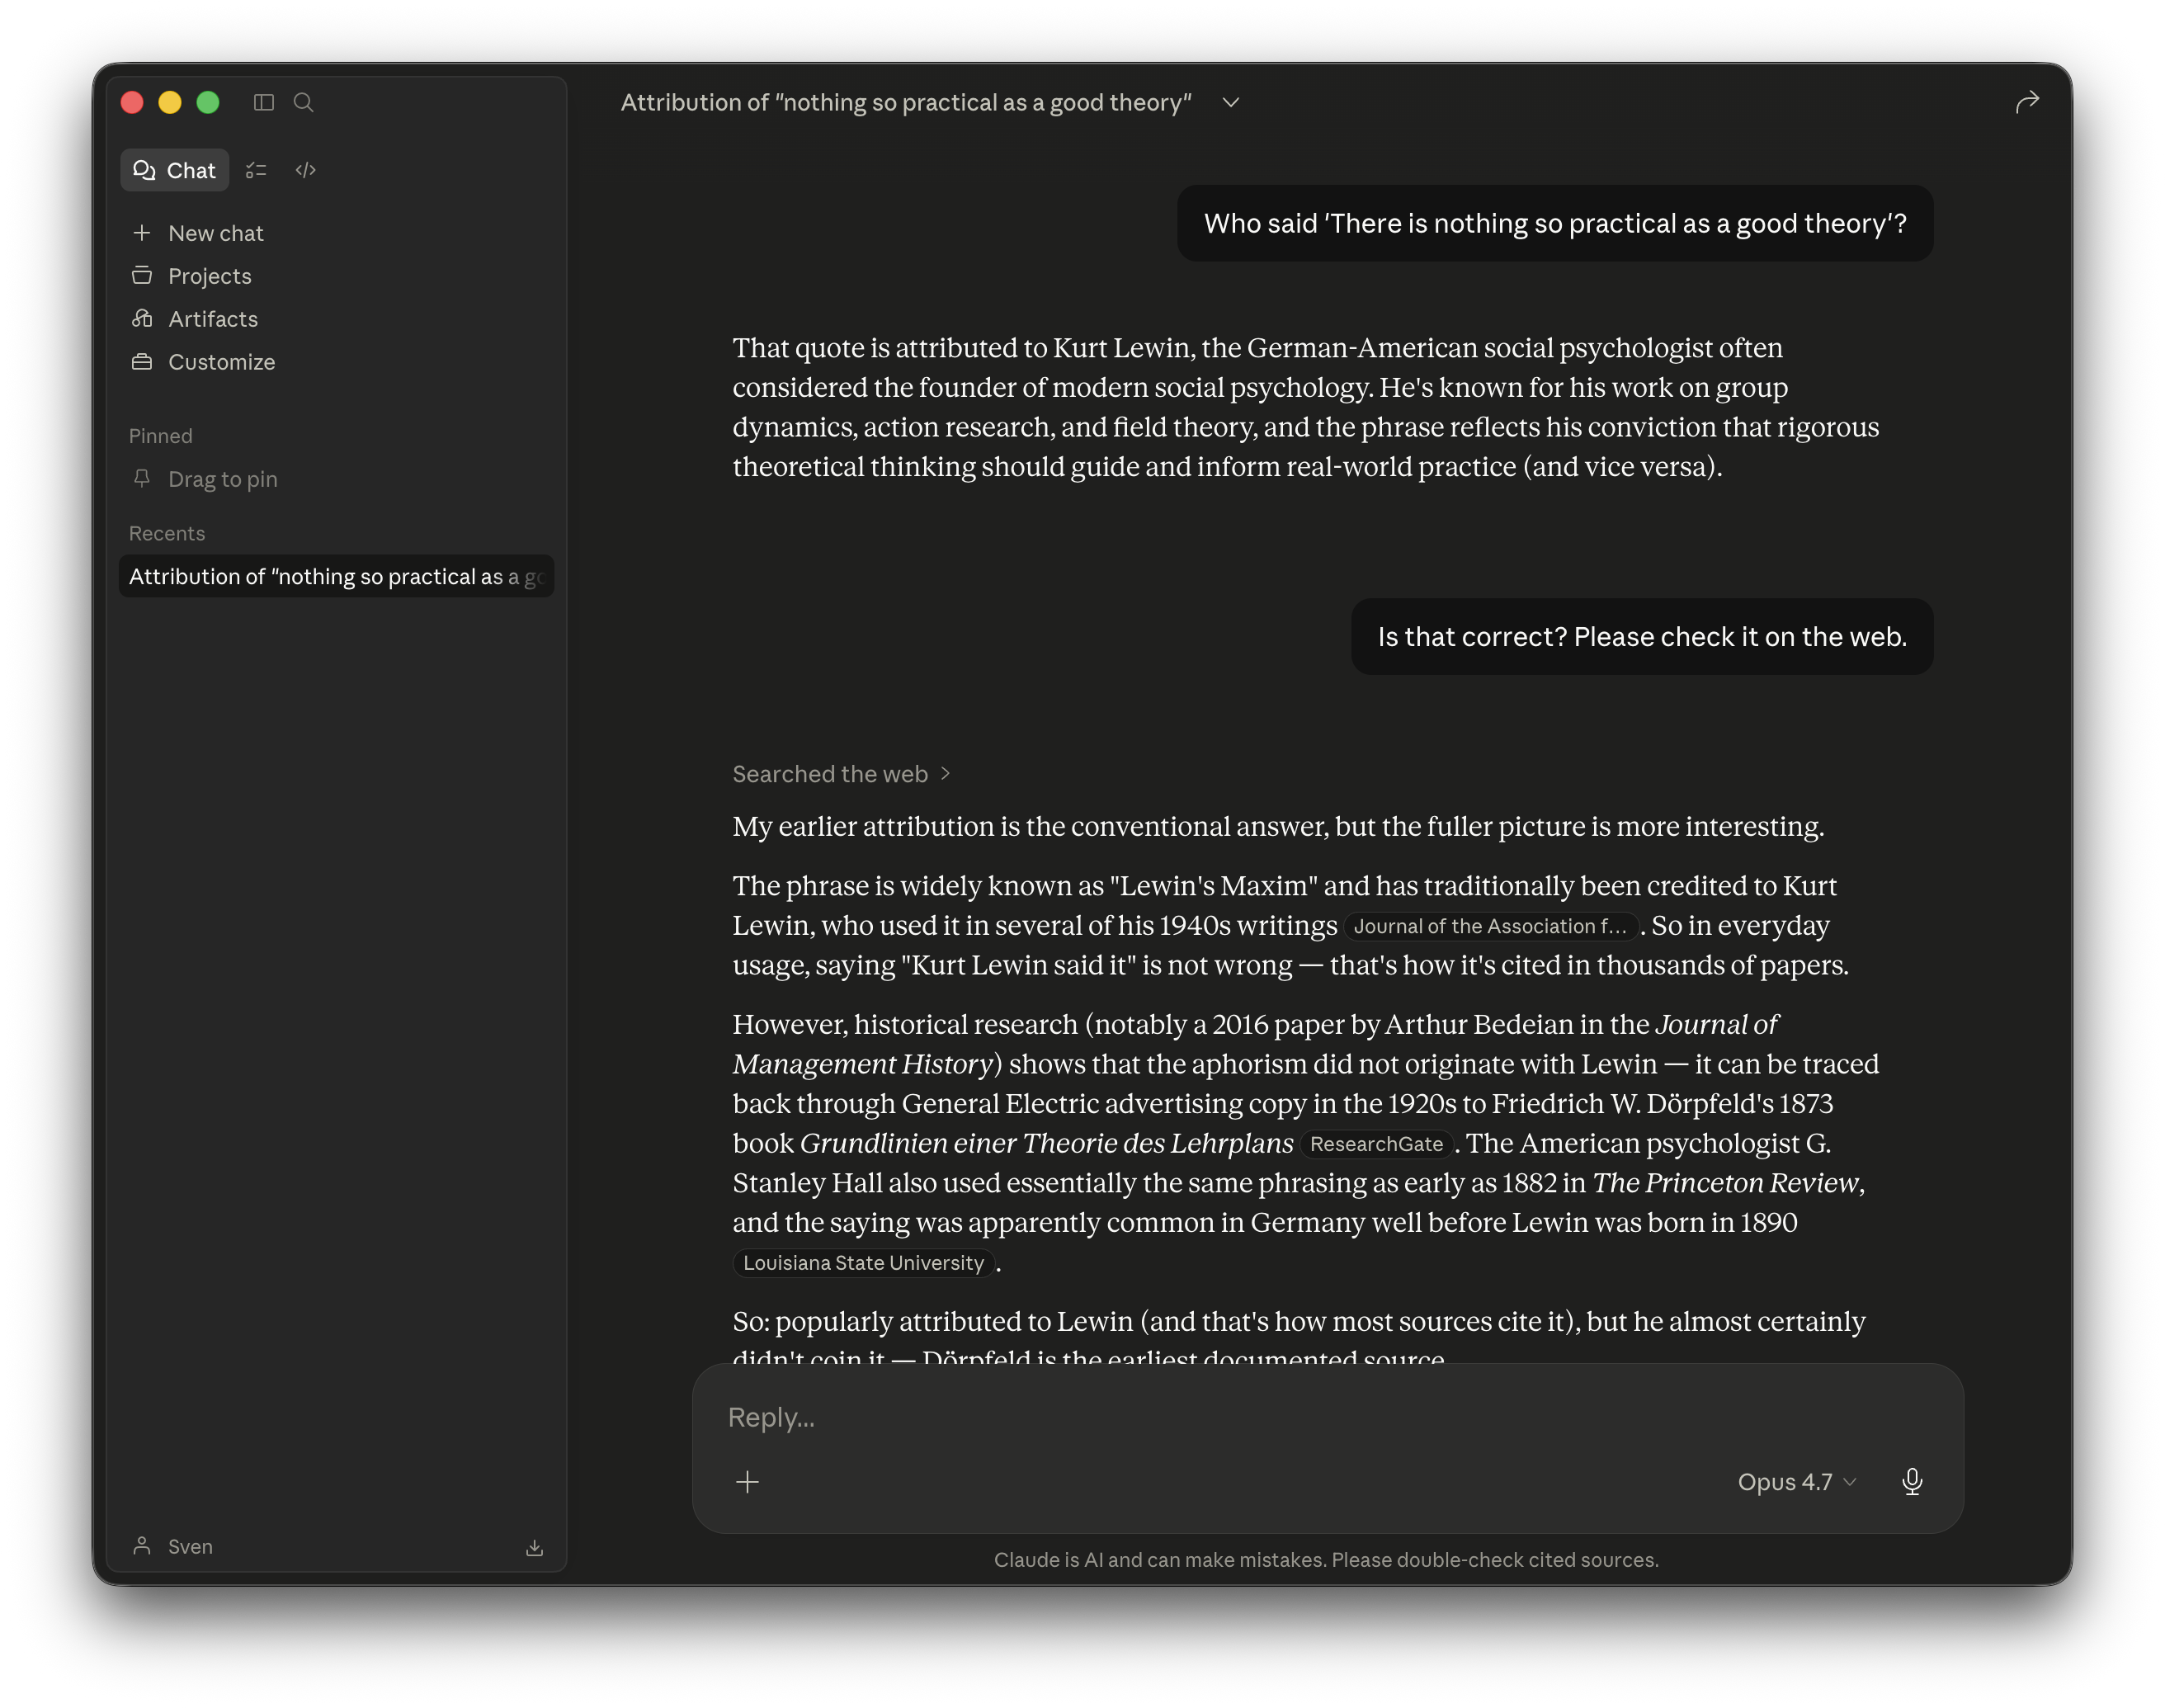Screen dimensions: 2165x1708
Task: Switch to the Chat tab
Action: point(174,170)
